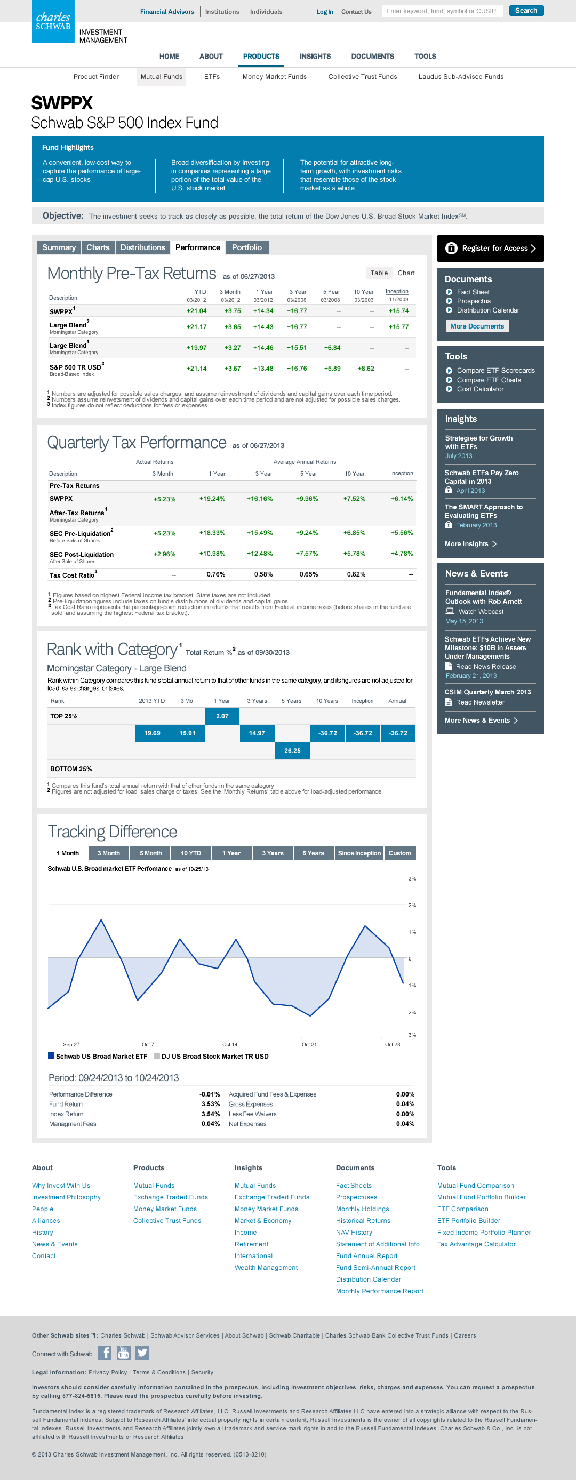Screen dimensions: 576x1480
Task: Sort by the YTD column header
Action: pyautogui.click(x=200, y=292)
